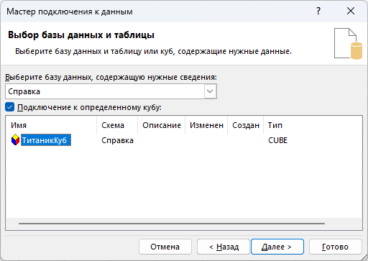The height and width of the screenshot is (261, 368).
Task: Click the Схема column header
Action: (117, 125)
